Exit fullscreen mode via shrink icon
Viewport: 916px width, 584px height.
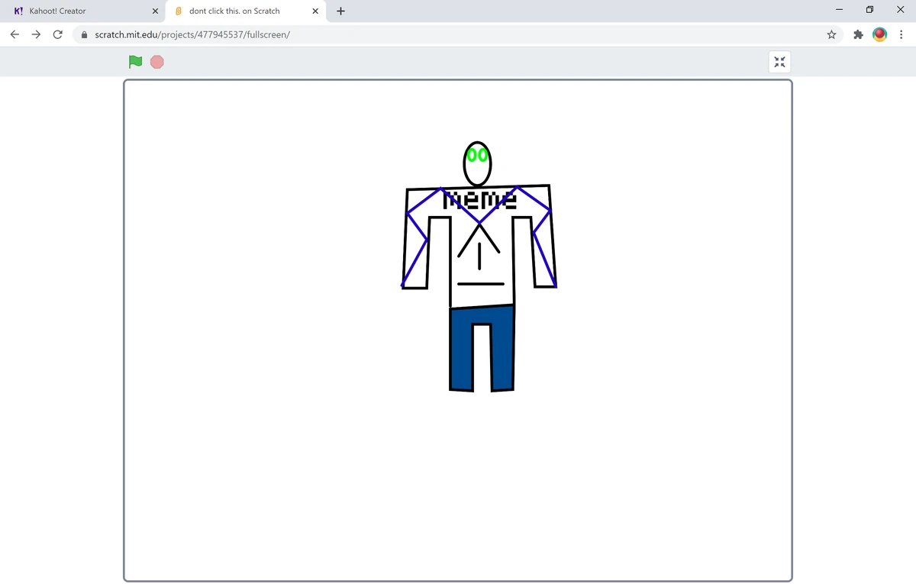coord(779,62)
